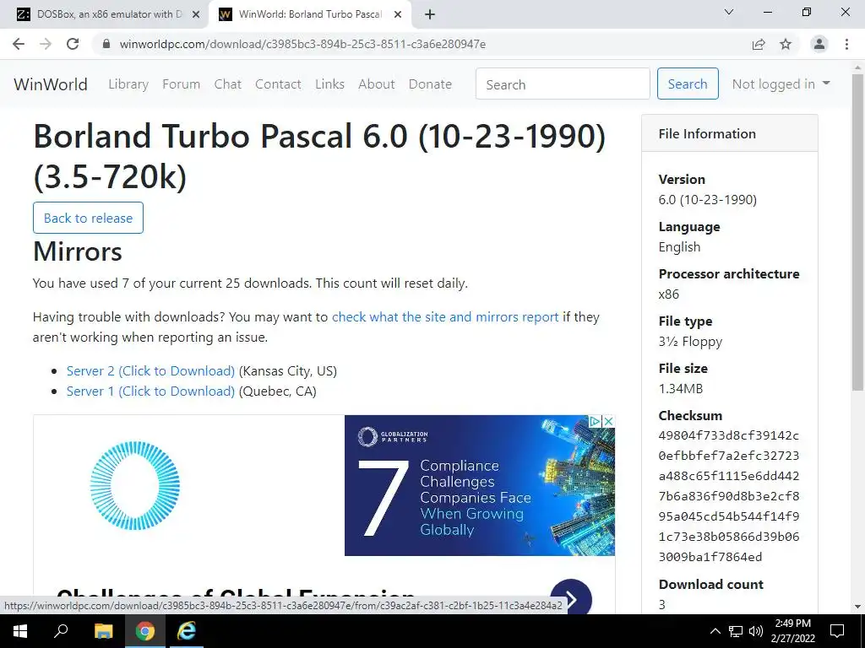Open Chrome three-dot menu
The height and width of the screenshot is (648, 865).
coord(846,44)
